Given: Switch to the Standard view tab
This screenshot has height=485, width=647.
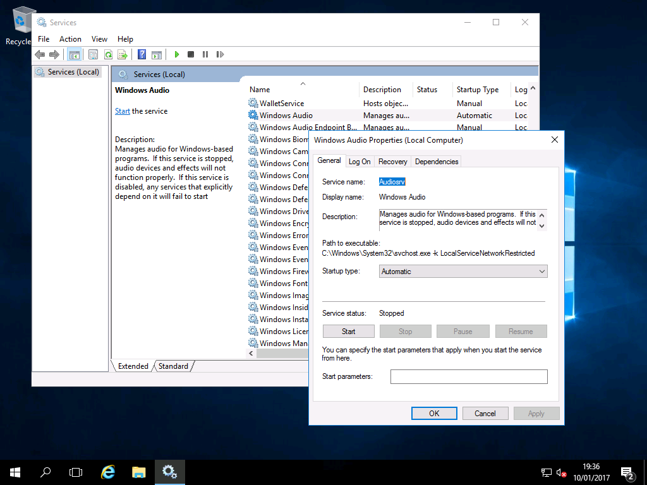Looking at the screenshot, I should click(173, 366).
